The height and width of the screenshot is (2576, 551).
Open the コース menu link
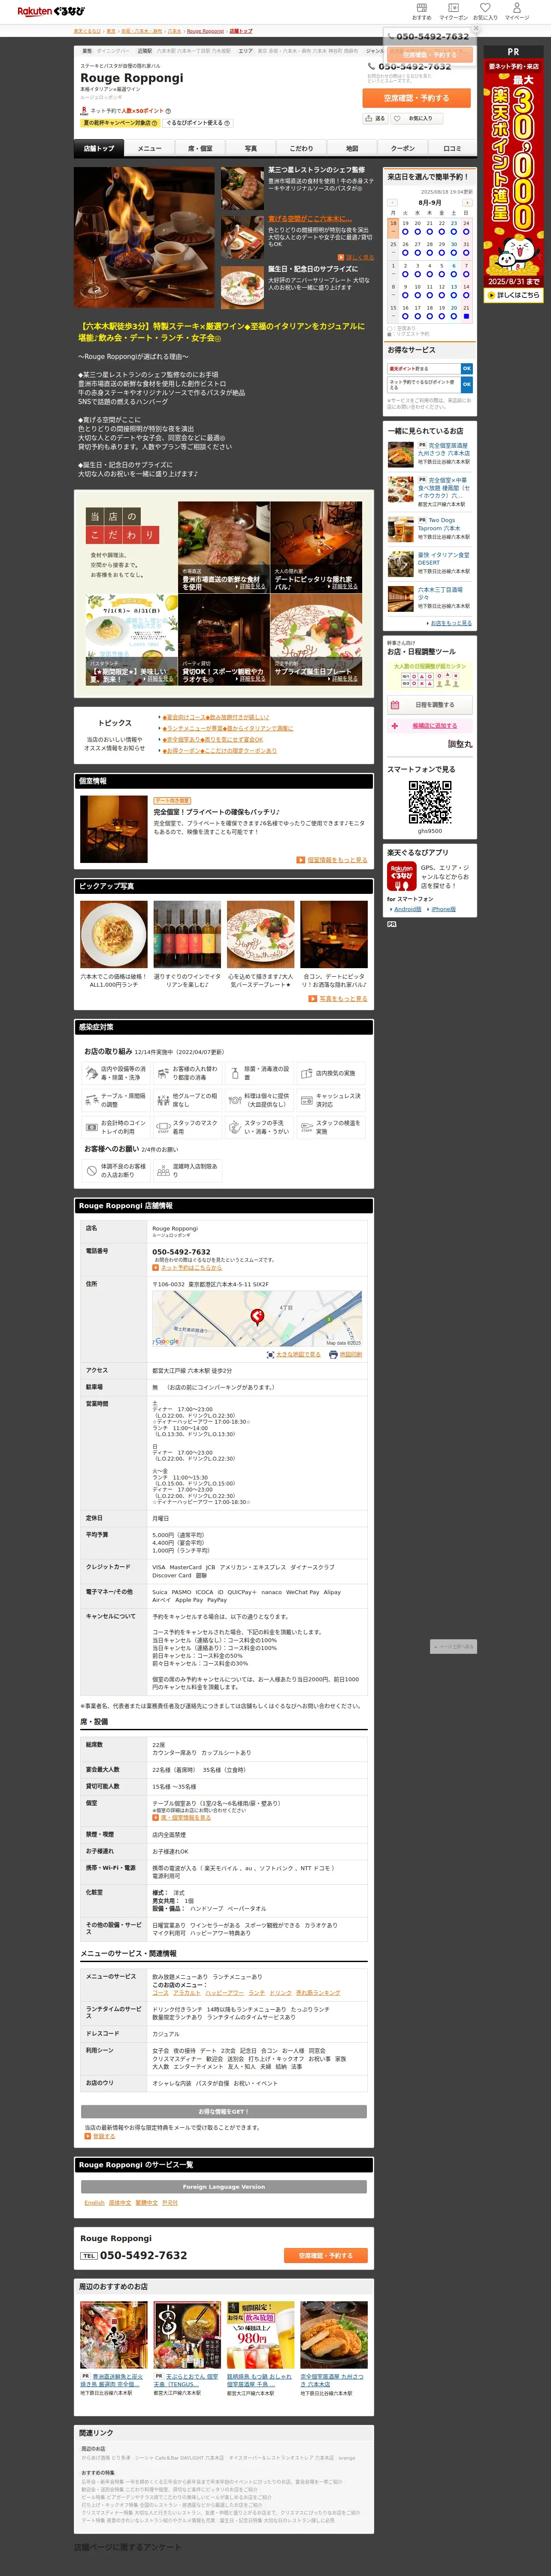160,1992
